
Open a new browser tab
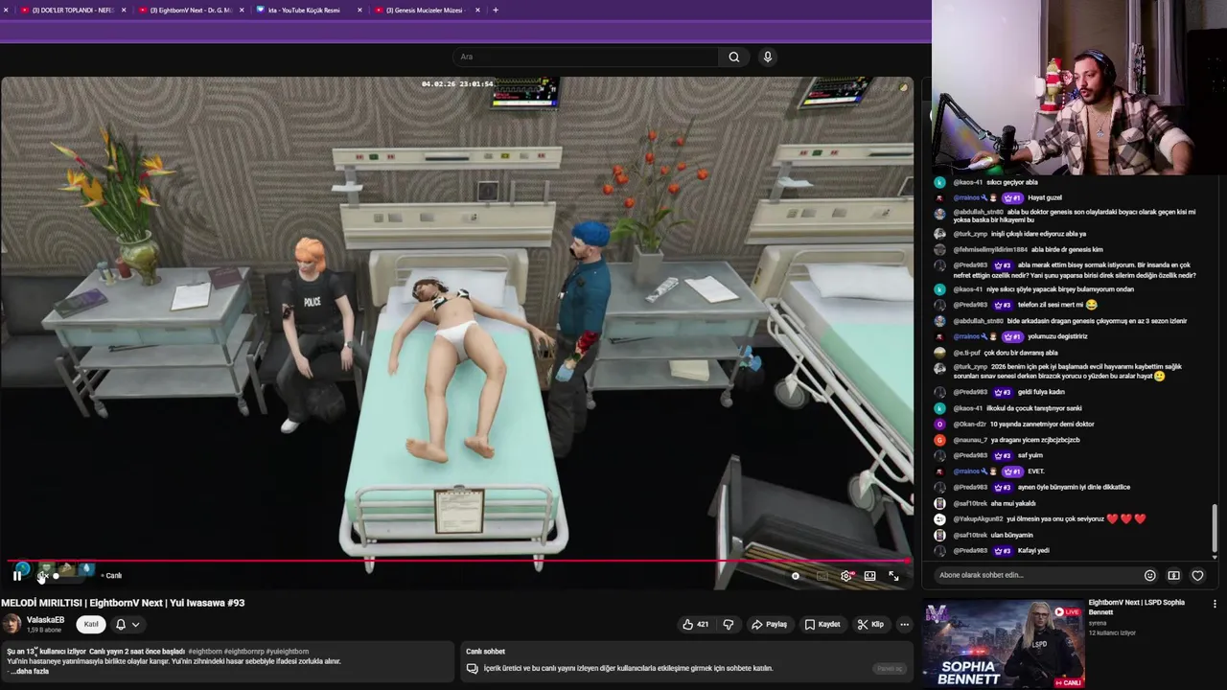pos(496,10)
